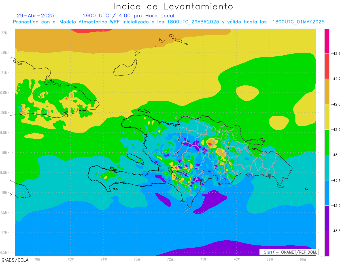Screen dimensions: 340x263
Task: Select the orange segment of the color bar
Action: pos(327,91)
